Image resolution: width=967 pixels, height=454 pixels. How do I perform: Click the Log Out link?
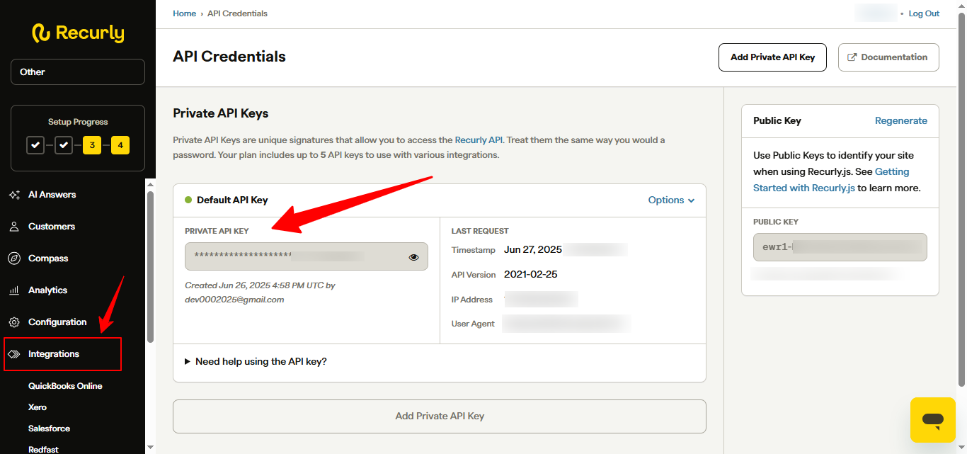[924, 13]
